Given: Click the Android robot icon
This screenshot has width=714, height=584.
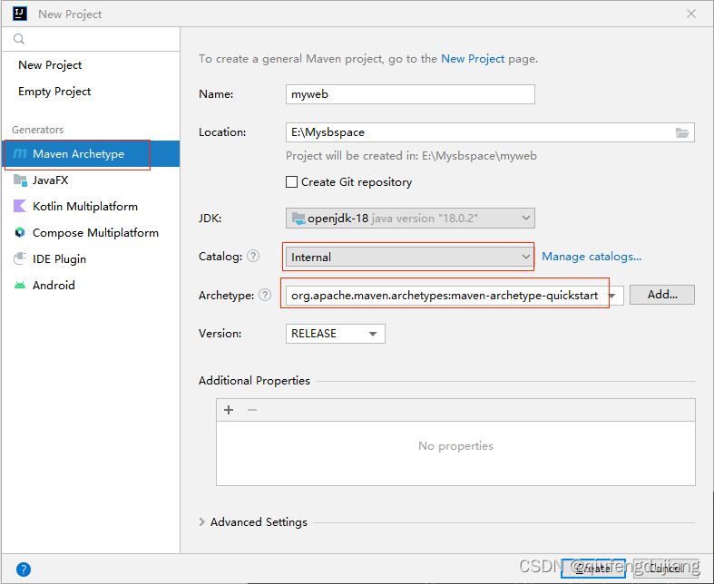Looking at the screenshot, I should [20, 285].
